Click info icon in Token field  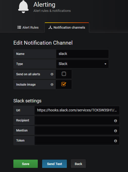(116, 141)
